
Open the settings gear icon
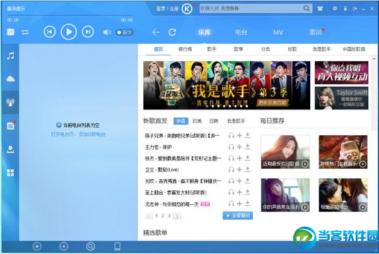(x=335, y=8)
